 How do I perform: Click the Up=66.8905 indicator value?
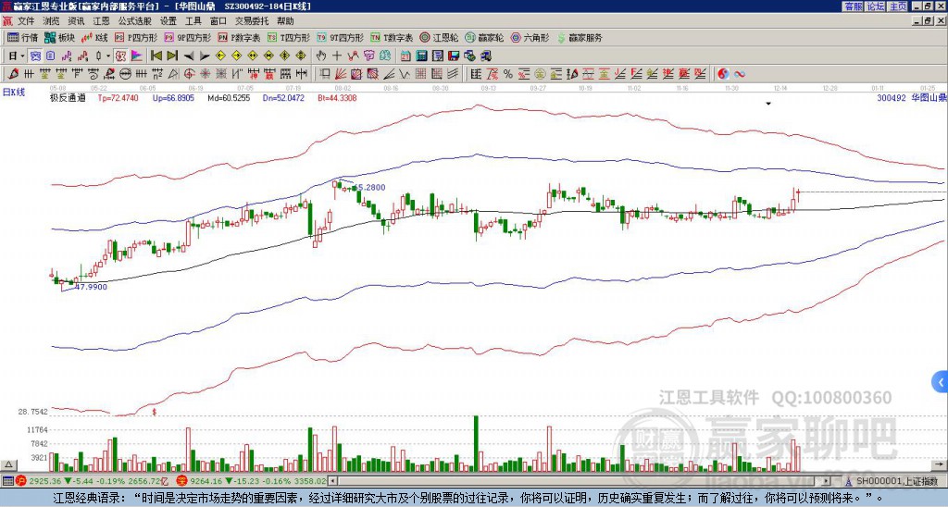[173, 98]
